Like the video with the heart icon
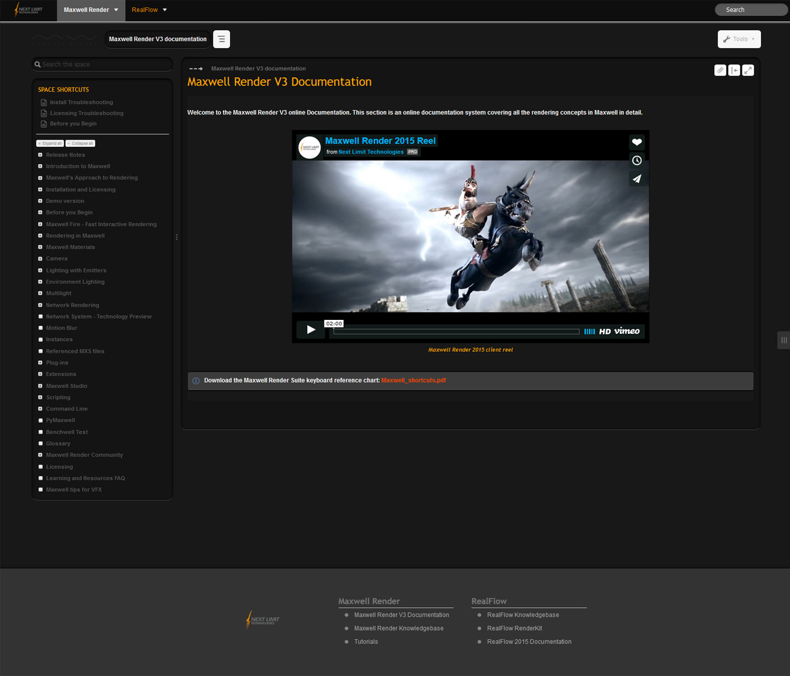This screenshot has width=790, height=676. (x=637, y=142)
